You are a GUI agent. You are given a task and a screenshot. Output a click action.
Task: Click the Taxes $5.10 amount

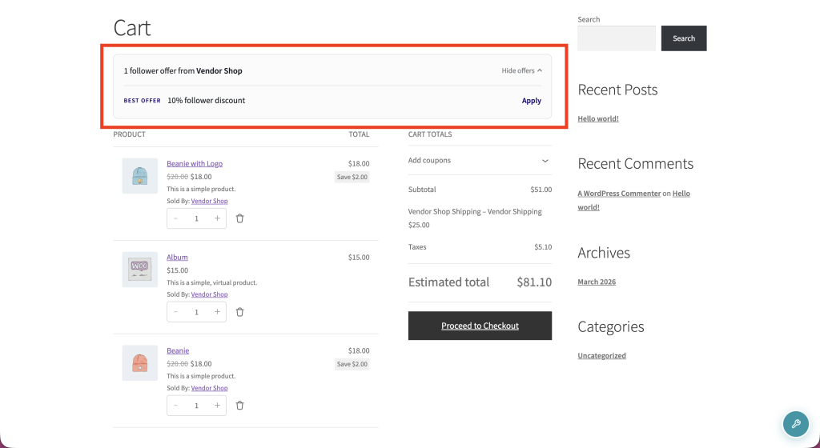pyautogui.click(x=543, y=247)
